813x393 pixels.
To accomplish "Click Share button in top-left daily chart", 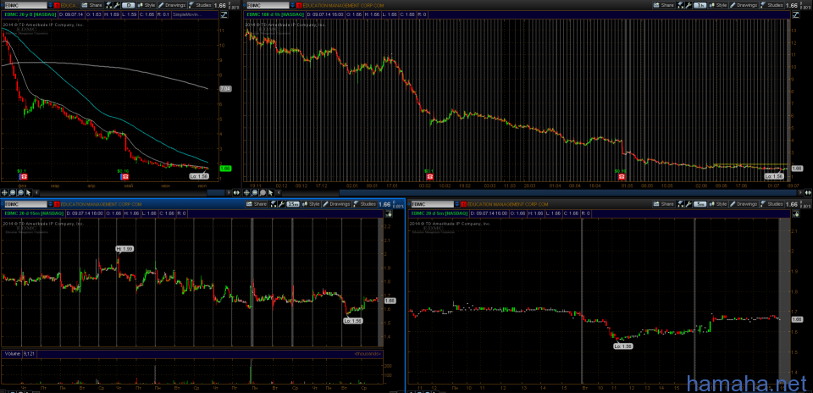I will point(92,5).
